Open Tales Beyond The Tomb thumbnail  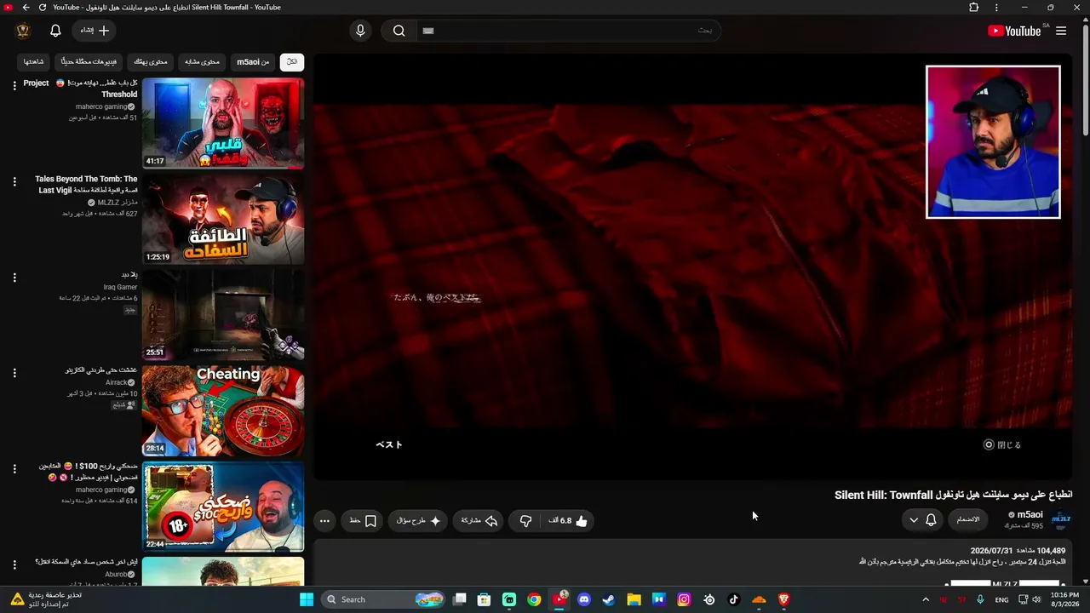[x=223, y=220]
